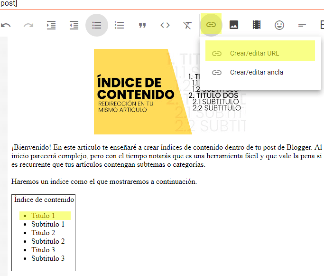Insert a video with film icon
Screen dimensions: 324x276
[x=257, y=25]
